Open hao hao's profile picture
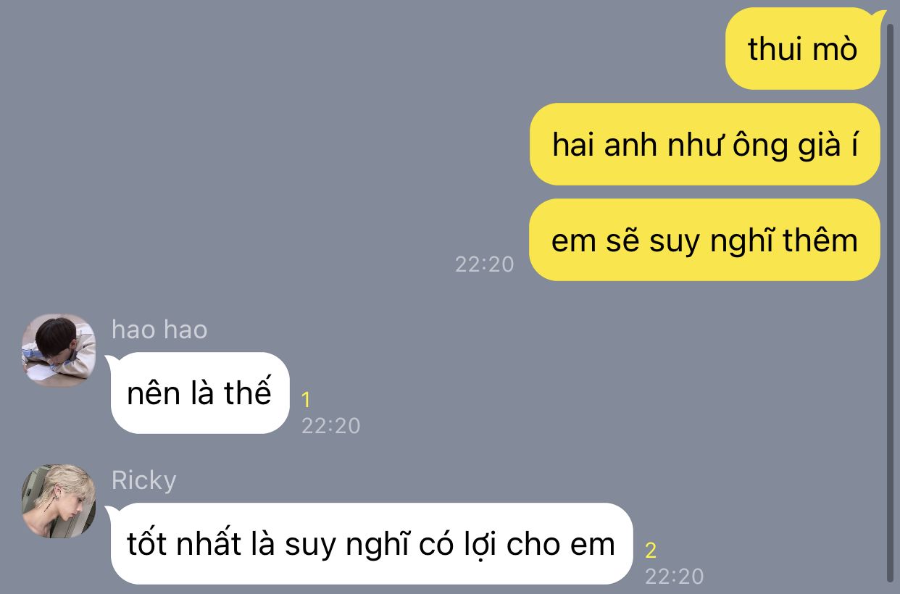 click(58, 351)
